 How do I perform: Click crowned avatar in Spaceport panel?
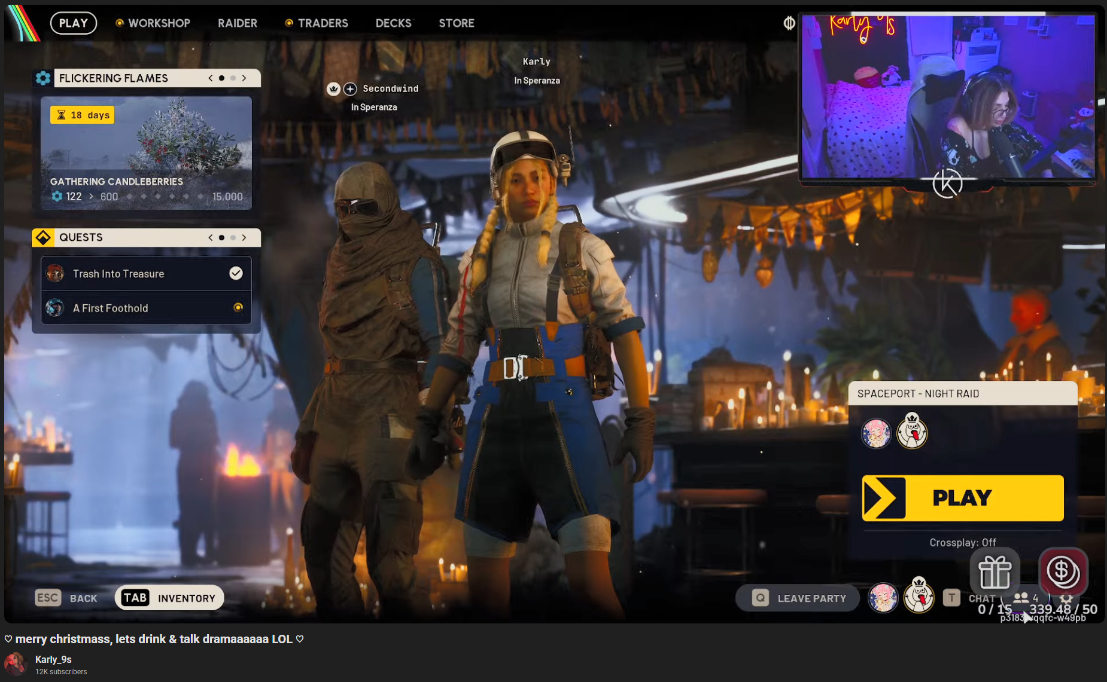click(912, 430)
